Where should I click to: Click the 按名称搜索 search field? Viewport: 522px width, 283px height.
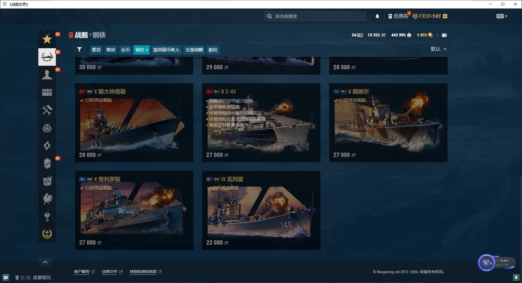click(315, 16)
